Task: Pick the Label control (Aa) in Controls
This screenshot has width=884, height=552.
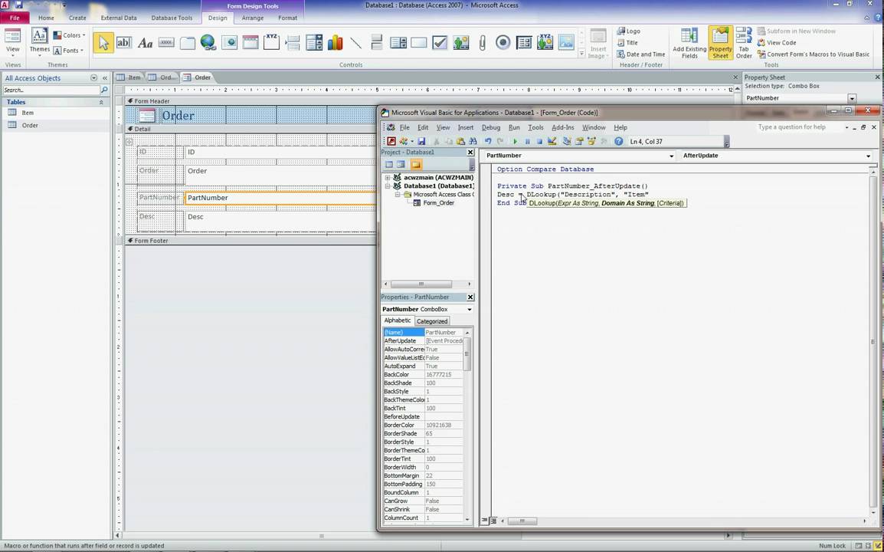Action: pyautogui.click(x=145, y=42)
